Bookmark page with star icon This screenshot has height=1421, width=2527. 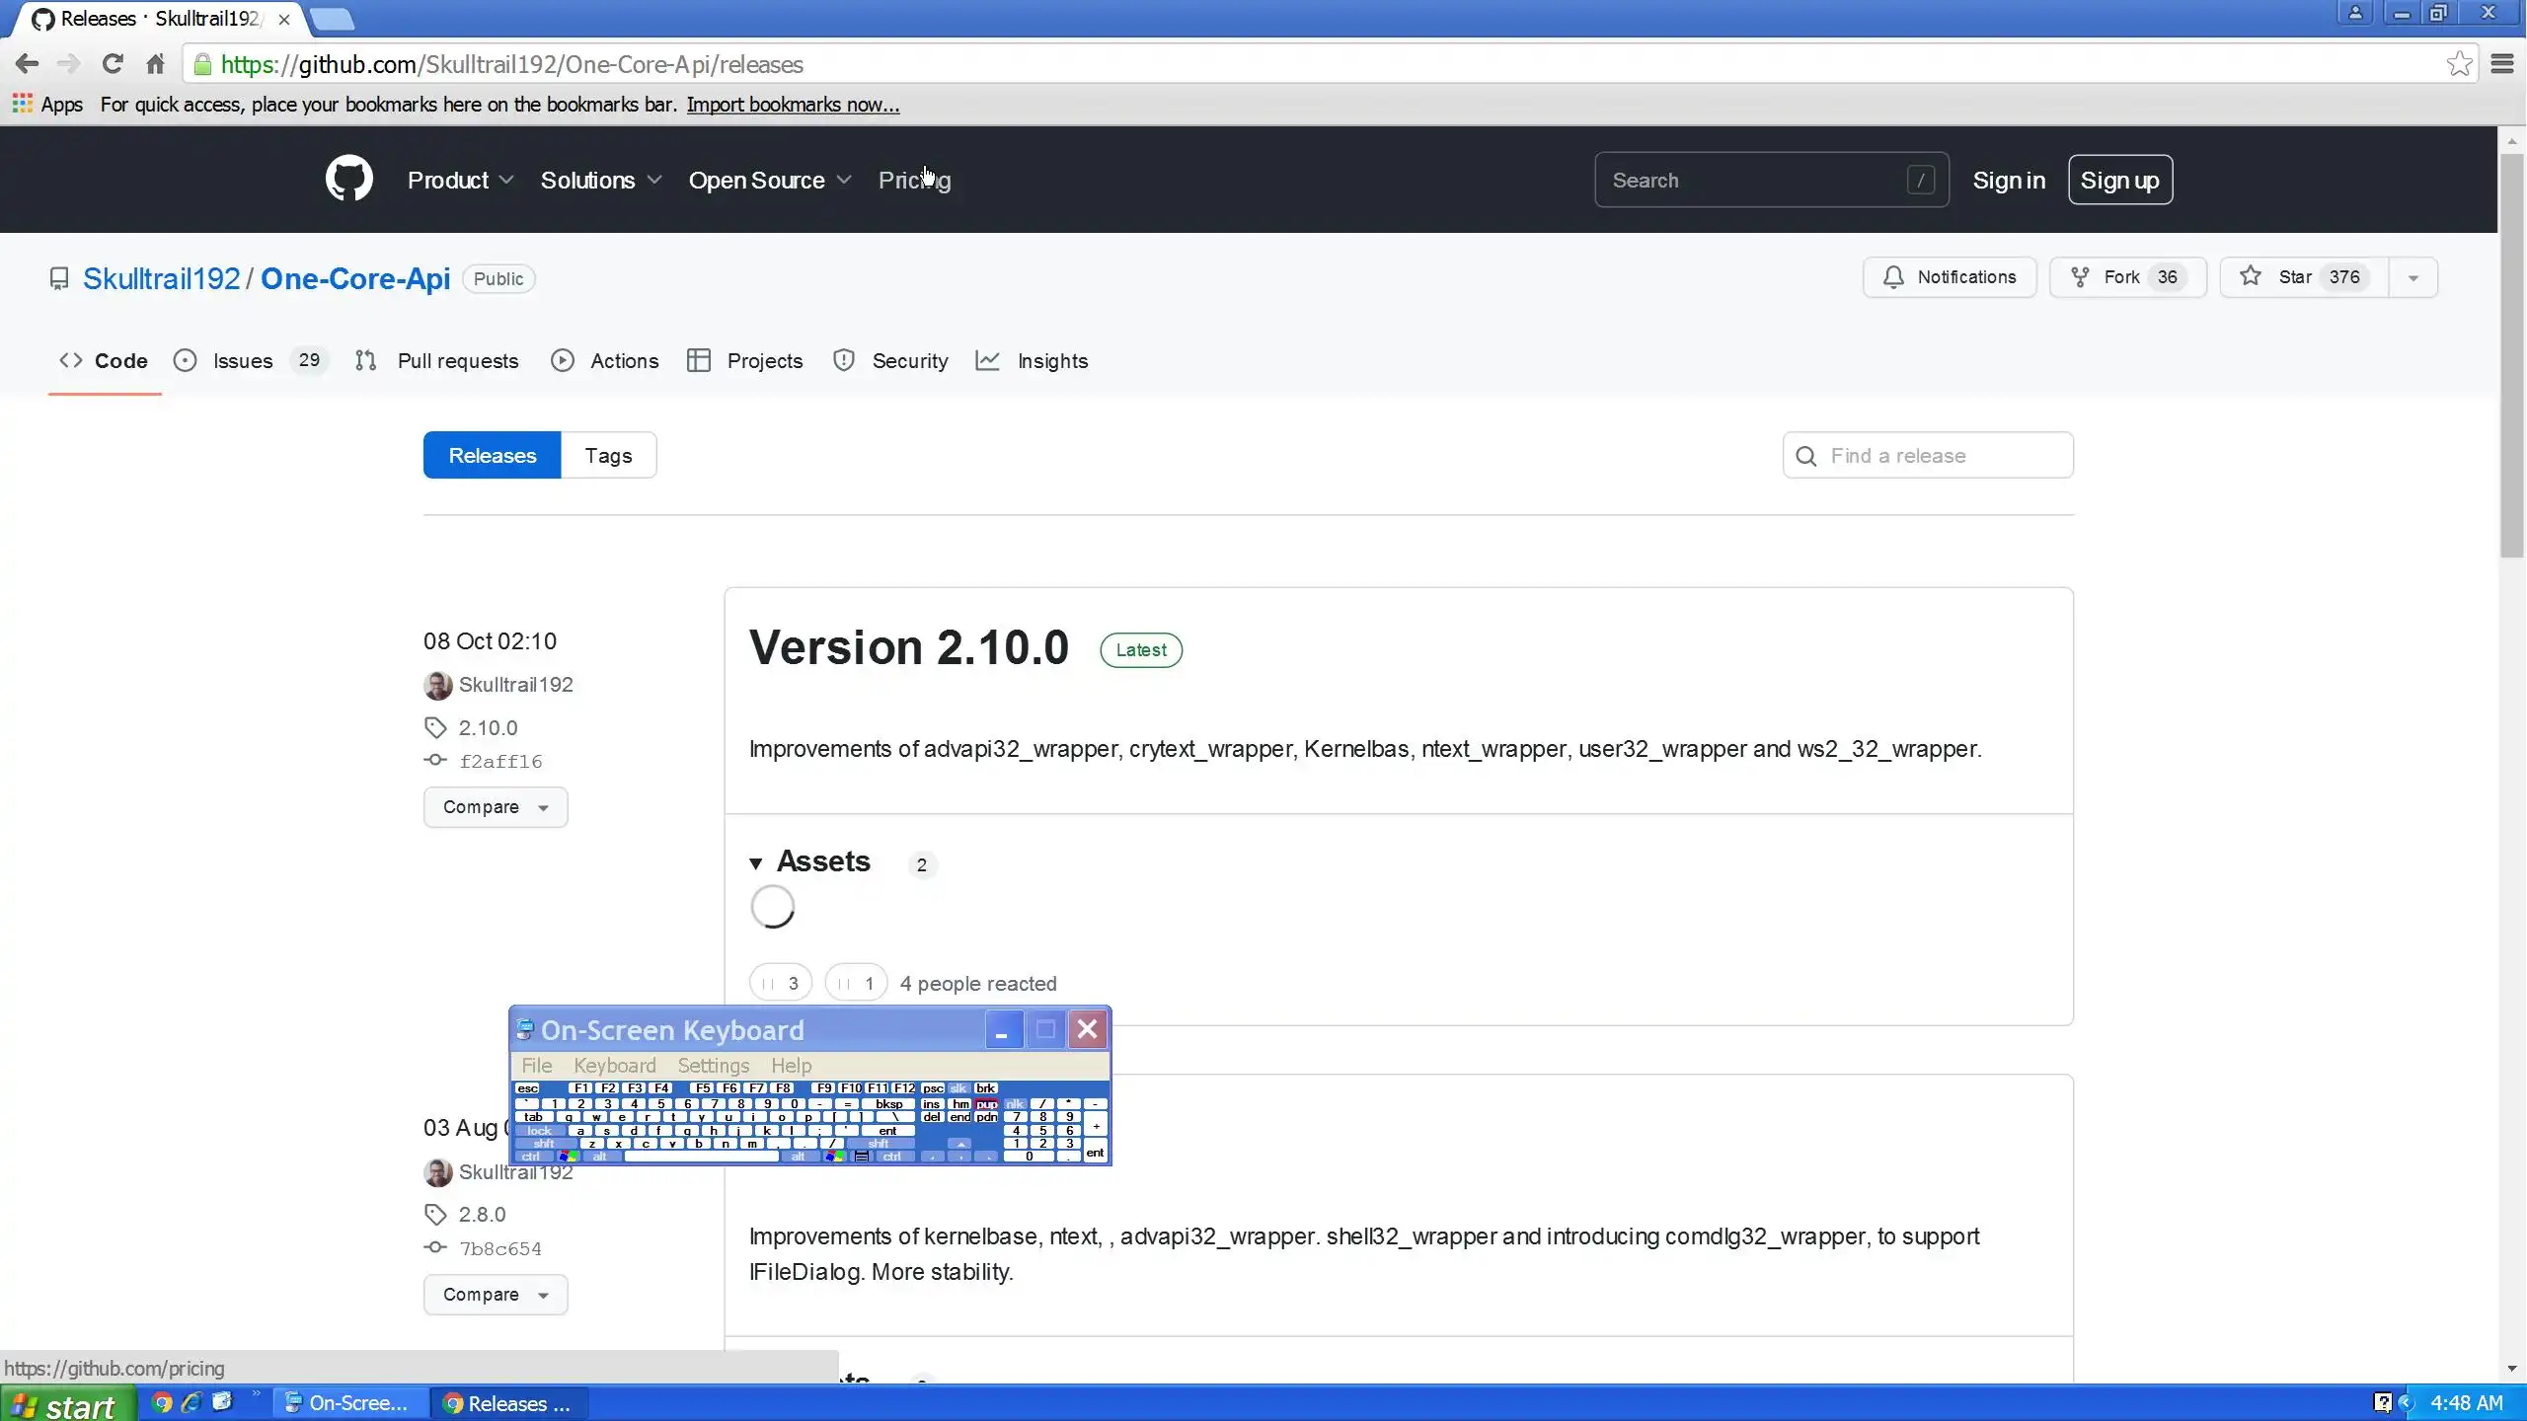click(2459, 64)
